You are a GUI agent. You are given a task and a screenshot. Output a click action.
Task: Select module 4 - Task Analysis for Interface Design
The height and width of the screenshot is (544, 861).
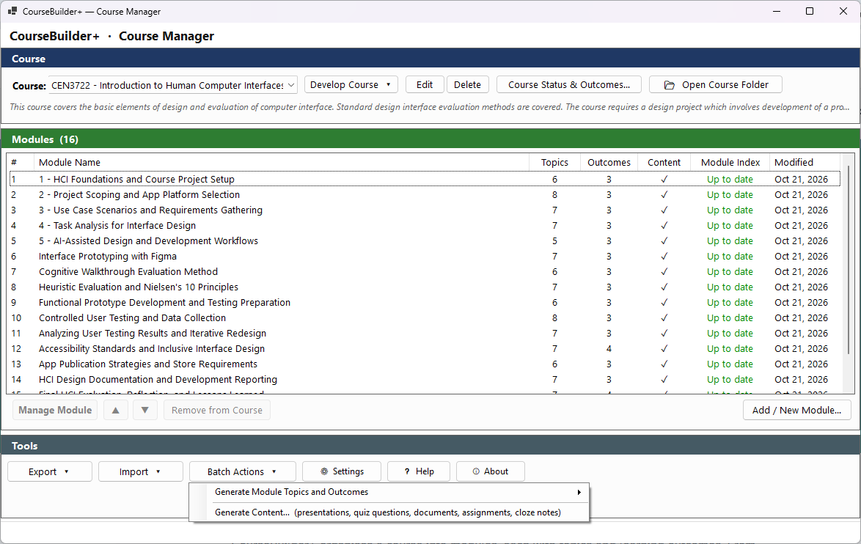[425, 225]
